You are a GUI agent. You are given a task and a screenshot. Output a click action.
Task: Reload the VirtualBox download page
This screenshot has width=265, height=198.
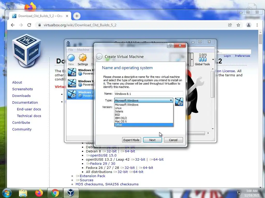click(x=29, y=25)
